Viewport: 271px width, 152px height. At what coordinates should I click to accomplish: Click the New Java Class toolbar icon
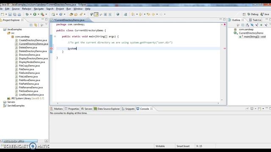[61, 14]
